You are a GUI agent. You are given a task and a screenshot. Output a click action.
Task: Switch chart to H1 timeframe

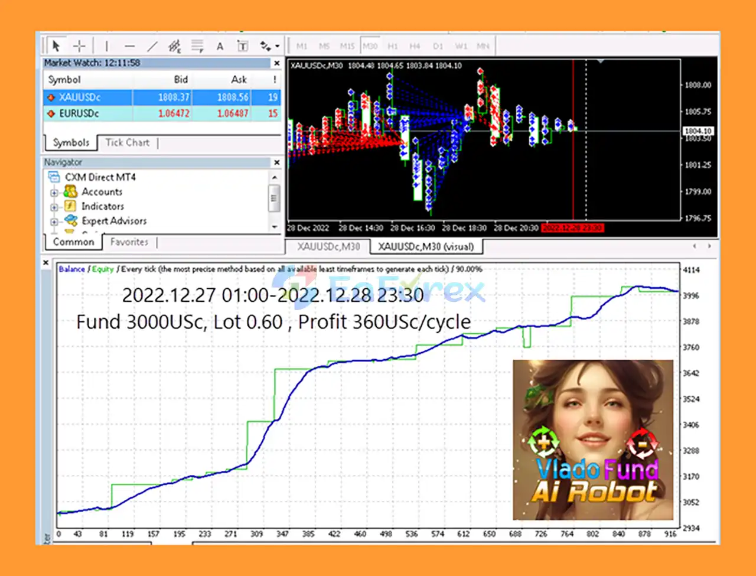click(x=393, y=46)
